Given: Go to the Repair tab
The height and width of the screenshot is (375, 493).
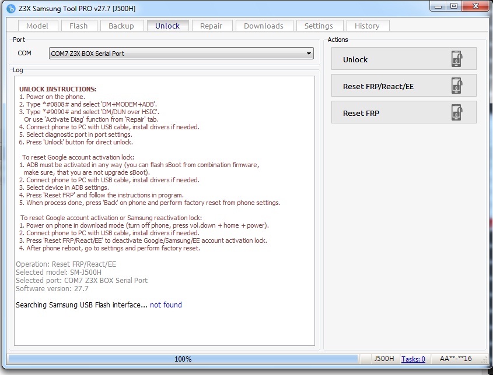Looking at the screenshot, I should click(x=212, y=26).
